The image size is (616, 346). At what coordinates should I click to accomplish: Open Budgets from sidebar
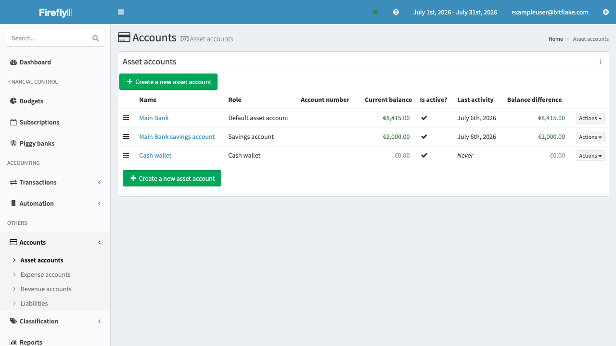(55, 101)
